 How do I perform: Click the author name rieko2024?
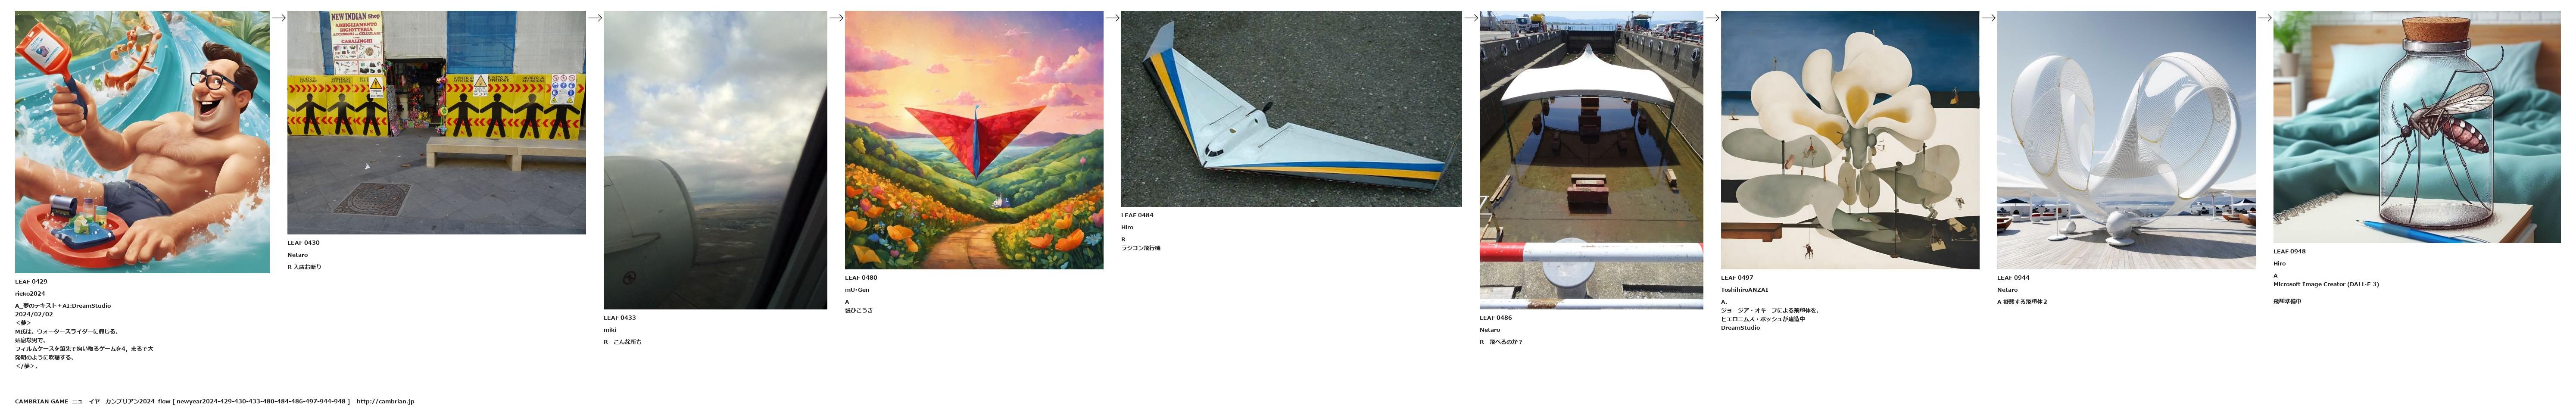pyautogui.click(x=30, y=294)
